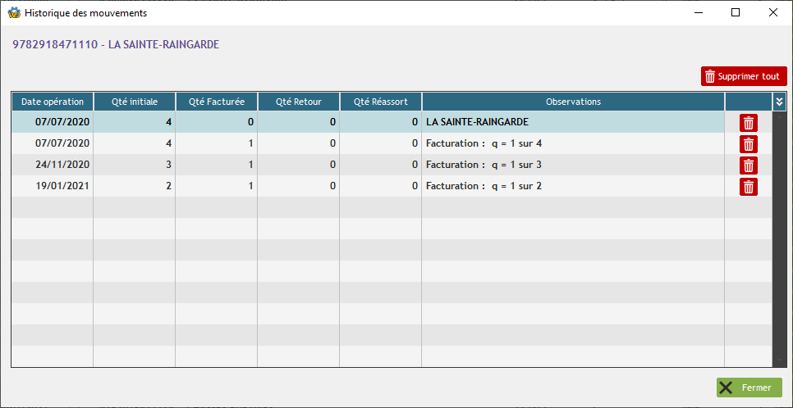Select observation 'Facturation : q = 1 sur 4'

484,143
